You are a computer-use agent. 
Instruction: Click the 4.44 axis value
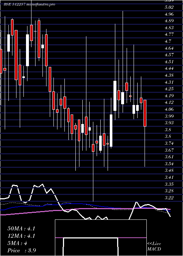point(169,68)
